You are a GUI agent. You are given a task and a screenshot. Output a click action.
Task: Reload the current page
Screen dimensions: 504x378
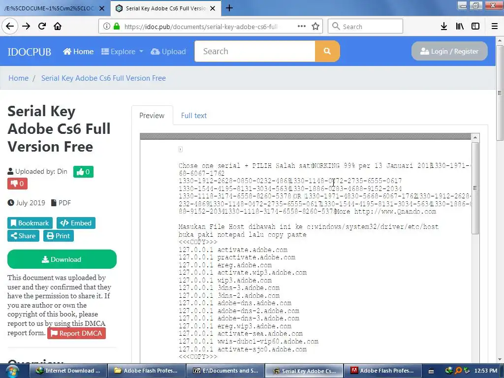point(42,26)
